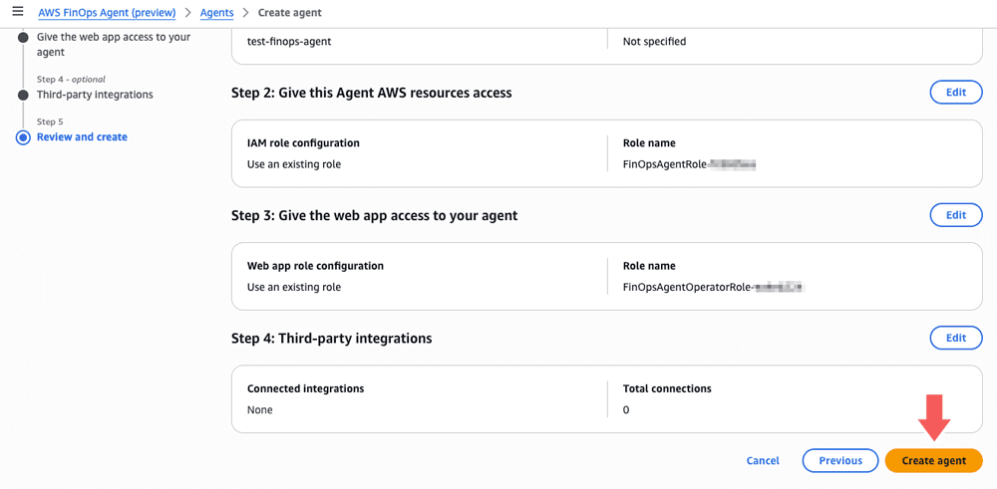Select the Third-party integrations wizard step
The height and width of the screenshot is (489, 997).
pyautogui.click(x=95, y=95)
